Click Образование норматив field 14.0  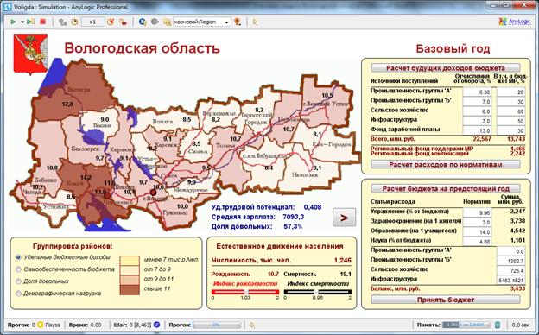click(x=477, y=231)
